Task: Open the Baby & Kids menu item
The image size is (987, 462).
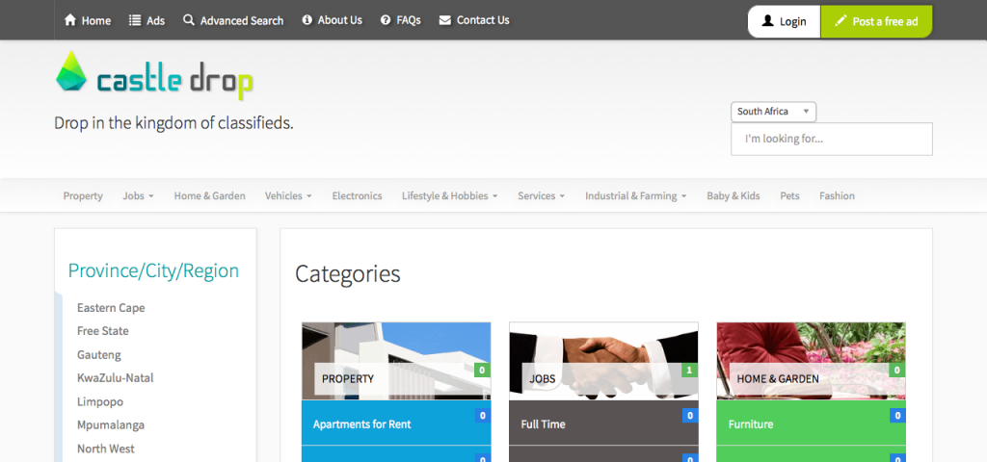Action: pos(733,195)
